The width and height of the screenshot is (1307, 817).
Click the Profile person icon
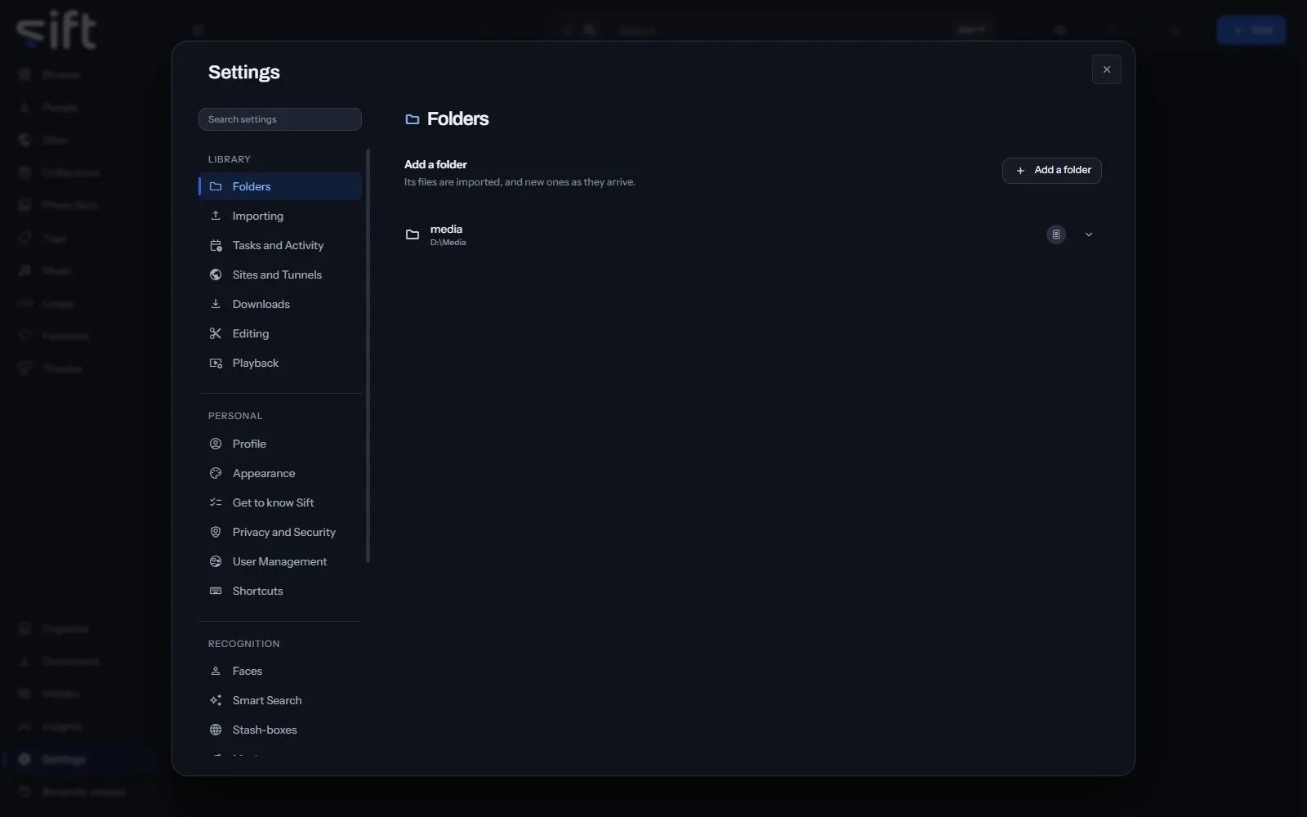(x=216, y=444)
